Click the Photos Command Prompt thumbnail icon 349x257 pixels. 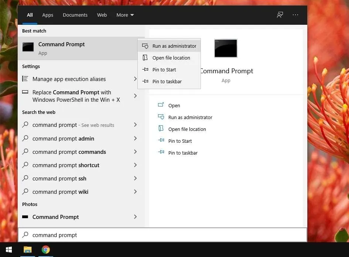pyautogui.click(x=25, y=217)
